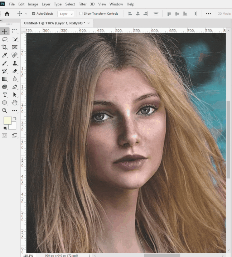The width and height of the screenshot is (232, 257).
Task: Open the 3D menu
Action: 92,4
